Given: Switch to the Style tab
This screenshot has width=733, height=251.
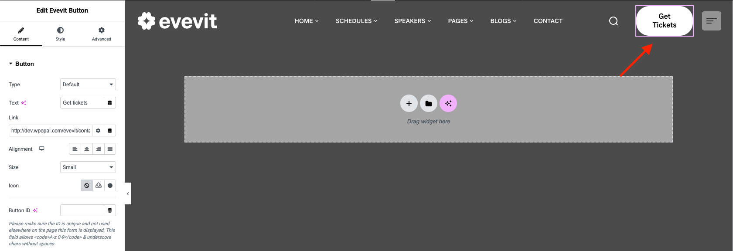Looking at the screenshot, I should [x=60, y=34].
